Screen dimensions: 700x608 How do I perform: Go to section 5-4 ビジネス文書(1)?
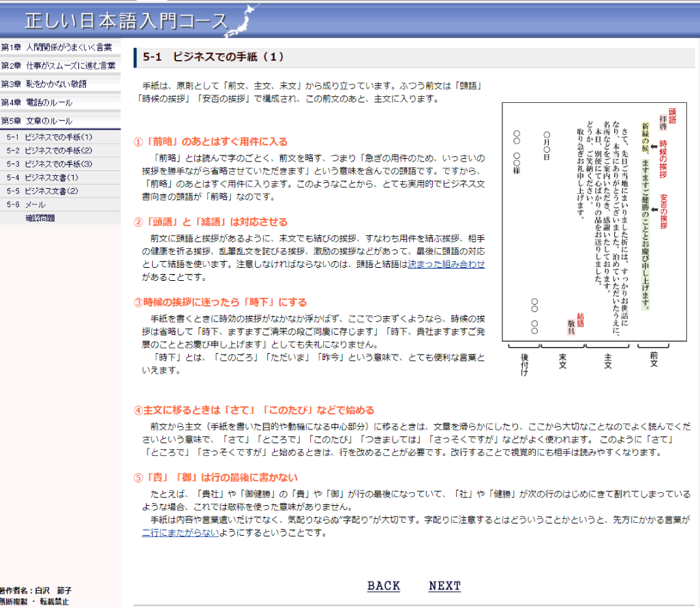(x=42, y=177)
